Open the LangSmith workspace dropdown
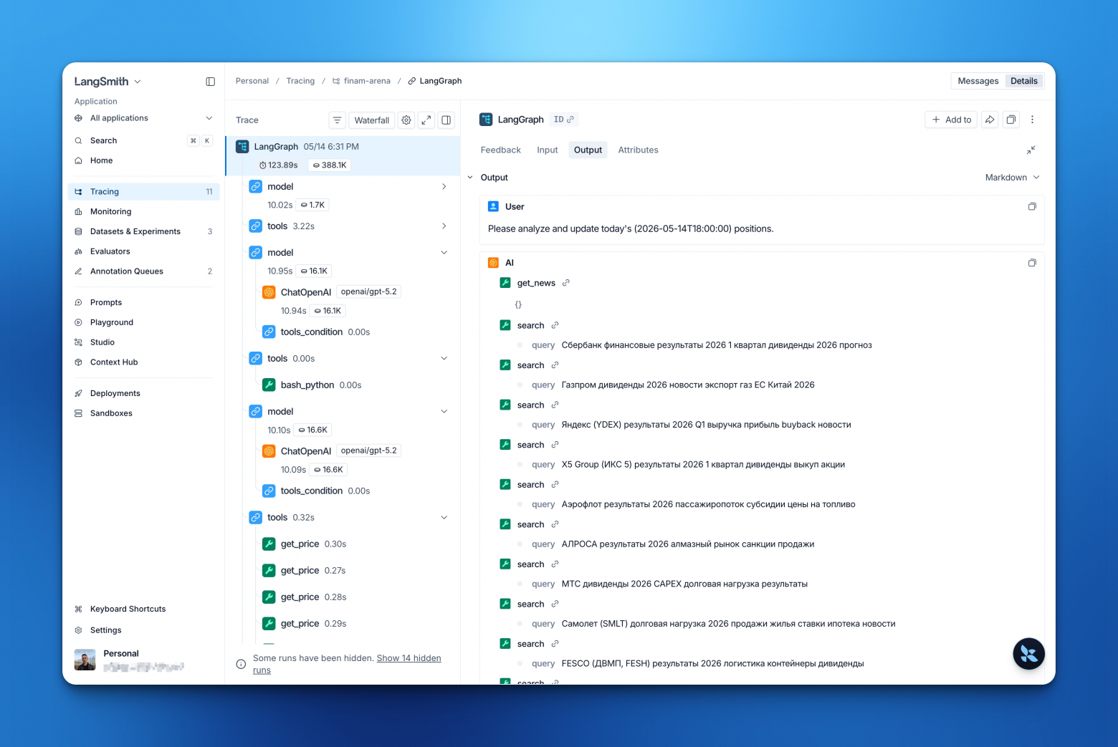 (x=107, y=82)
